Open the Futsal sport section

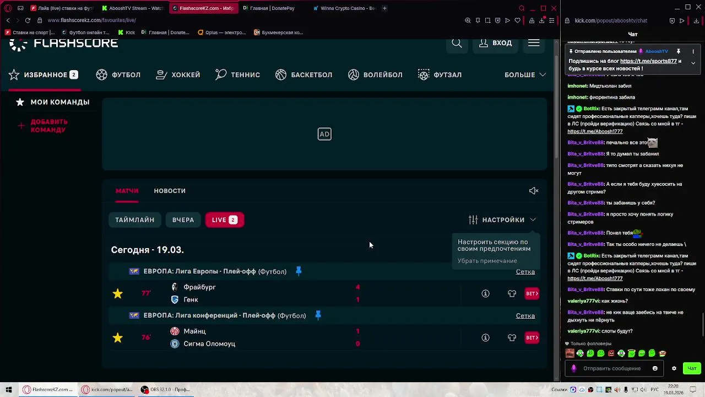coord(440,75)
